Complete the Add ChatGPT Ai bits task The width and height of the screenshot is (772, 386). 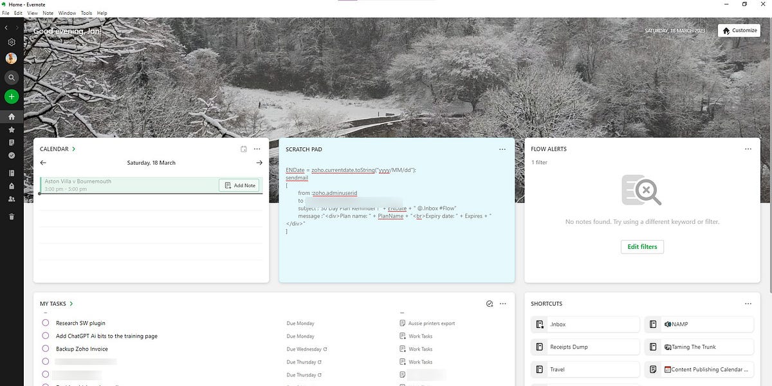pos(45,336)
